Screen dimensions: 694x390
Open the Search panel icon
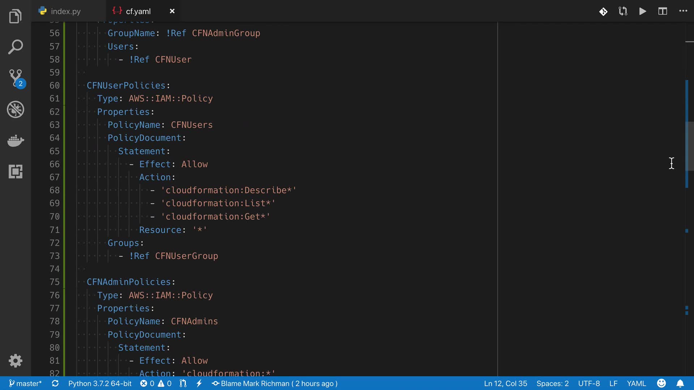[15, 47]
